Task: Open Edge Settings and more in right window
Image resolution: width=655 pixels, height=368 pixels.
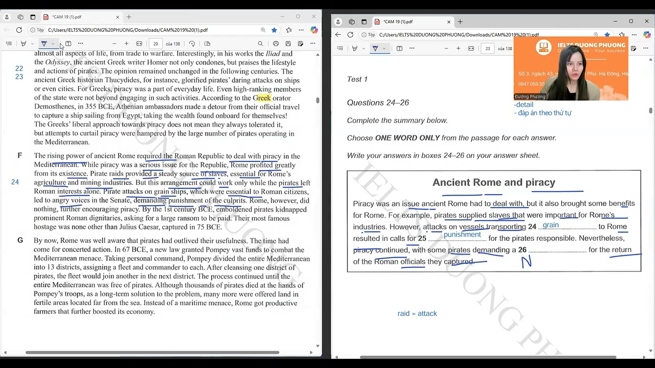Action: coord(634,35)
